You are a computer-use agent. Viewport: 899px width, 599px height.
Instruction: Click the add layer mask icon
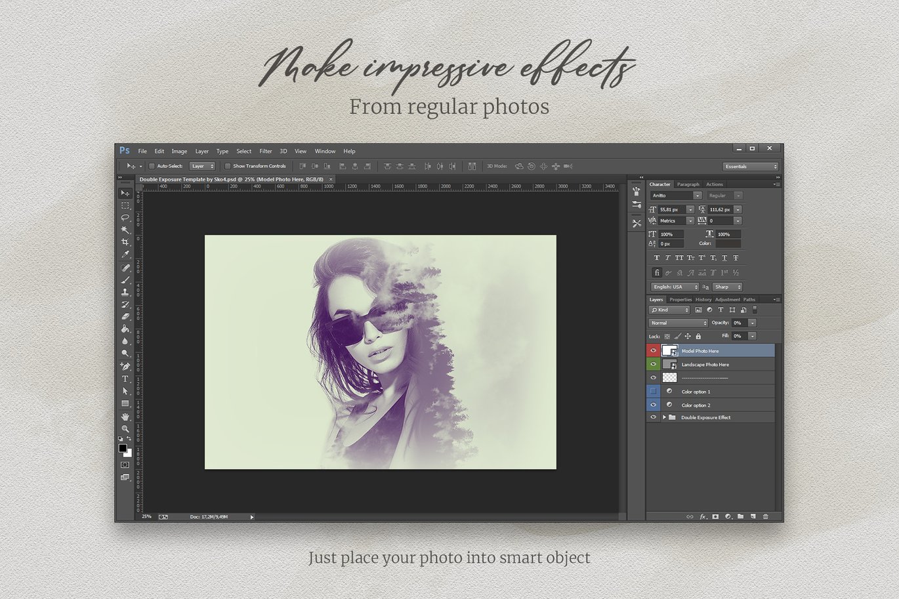click(x=715, y=516)
